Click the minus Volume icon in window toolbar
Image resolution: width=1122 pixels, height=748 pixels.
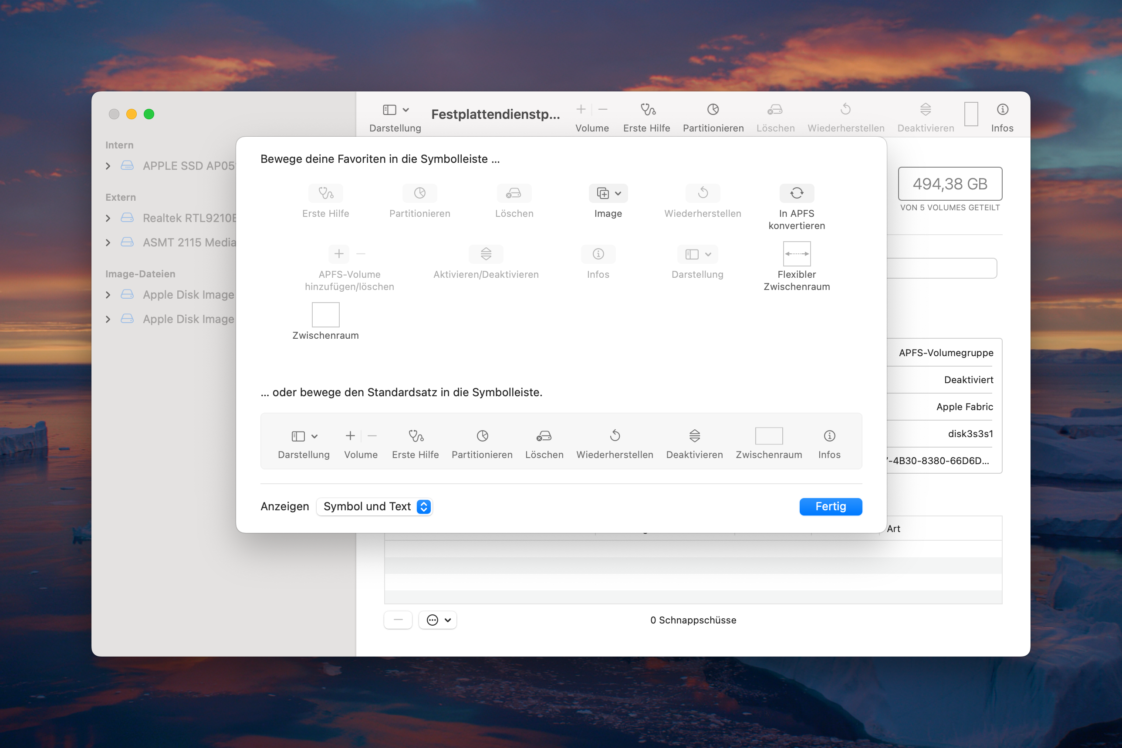(x=603, y=109)
